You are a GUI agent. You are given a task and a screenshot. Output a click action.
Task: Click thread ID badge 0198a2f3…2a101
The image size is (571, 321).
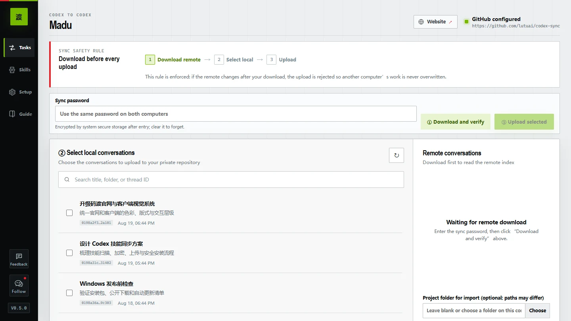(x=96, y=223)
